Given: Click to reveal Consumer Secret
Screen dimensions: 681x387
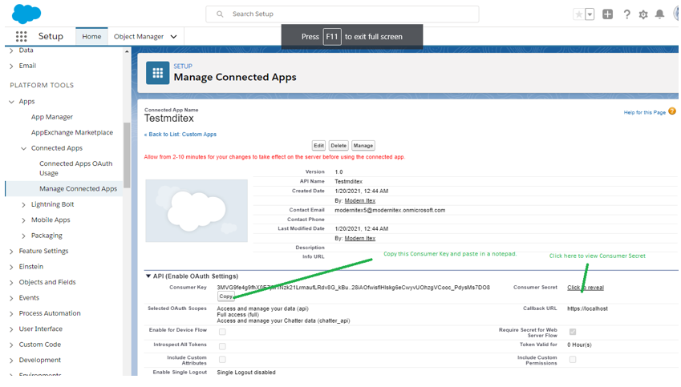Looking at the screenshot, I should pos(586,288).
